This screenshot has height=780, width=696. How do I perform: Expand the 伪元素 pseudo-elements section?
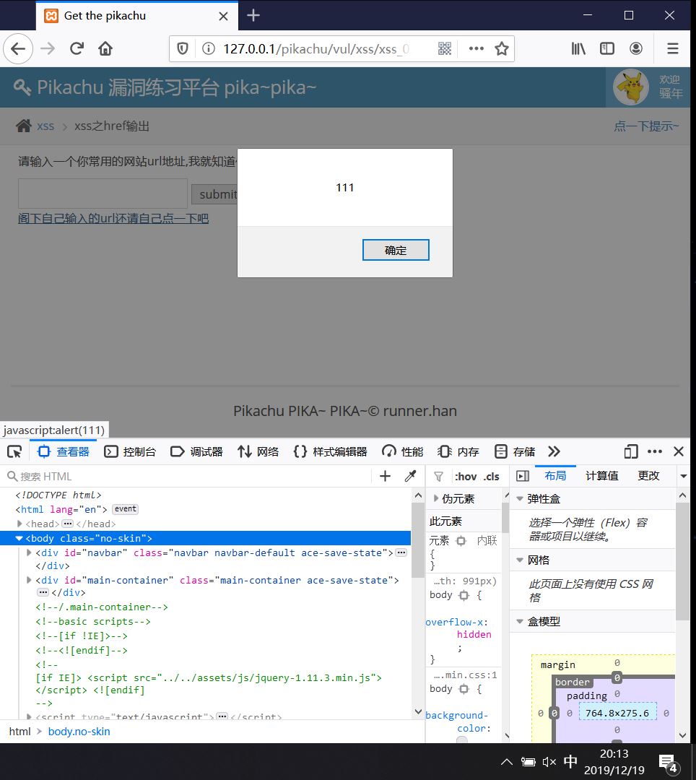pyautogui.click(x=437, y=498)
